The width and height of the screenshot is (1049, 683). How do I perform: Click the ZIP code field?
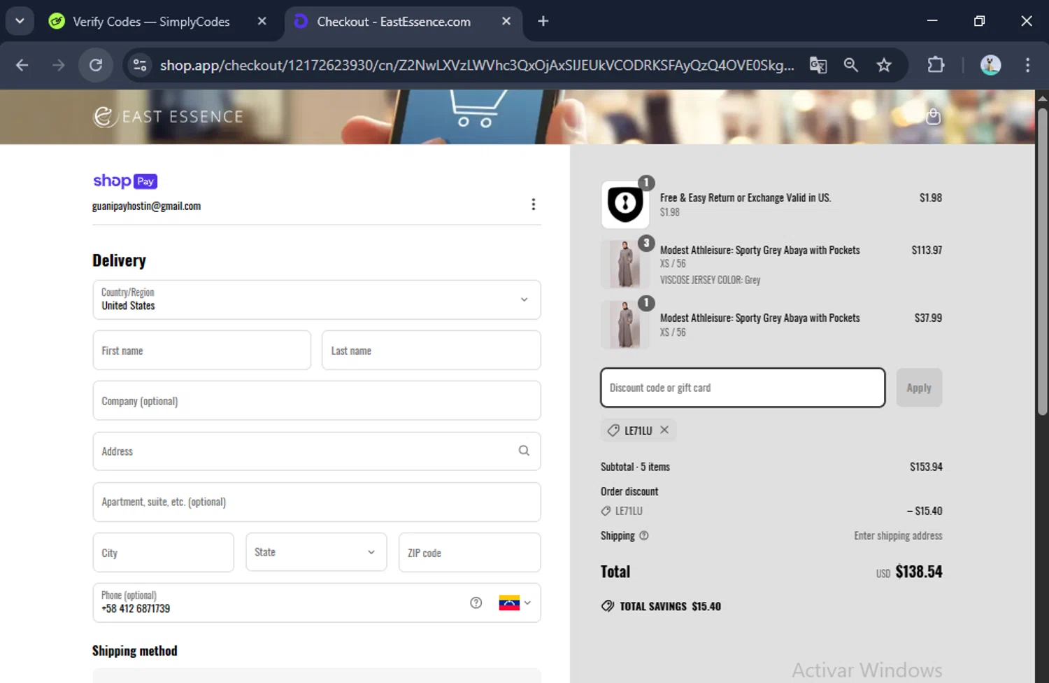(x=469, y=552)
